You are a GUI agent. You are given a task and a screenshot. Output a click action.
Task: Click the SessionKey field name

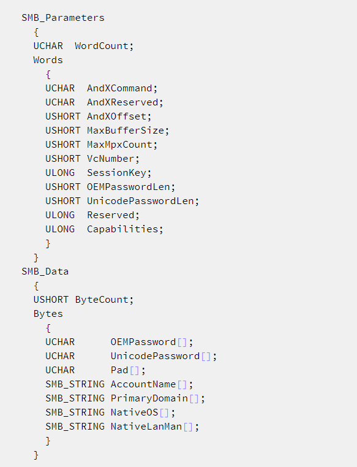click(x=116, y=173)
